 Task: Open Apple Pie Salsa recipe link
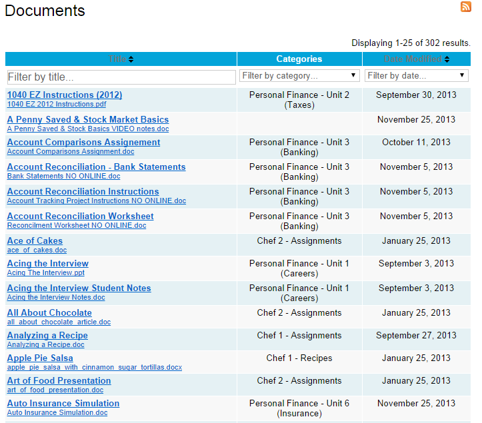point(40,358)
